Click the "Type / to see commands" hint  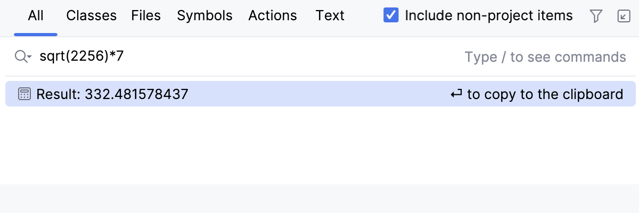[545, 57]
